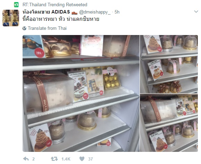This screenshot has height=164, width=201.
Task: Open the top-right Mont Blanc cakes photo
Action: (x=169, y=64)
